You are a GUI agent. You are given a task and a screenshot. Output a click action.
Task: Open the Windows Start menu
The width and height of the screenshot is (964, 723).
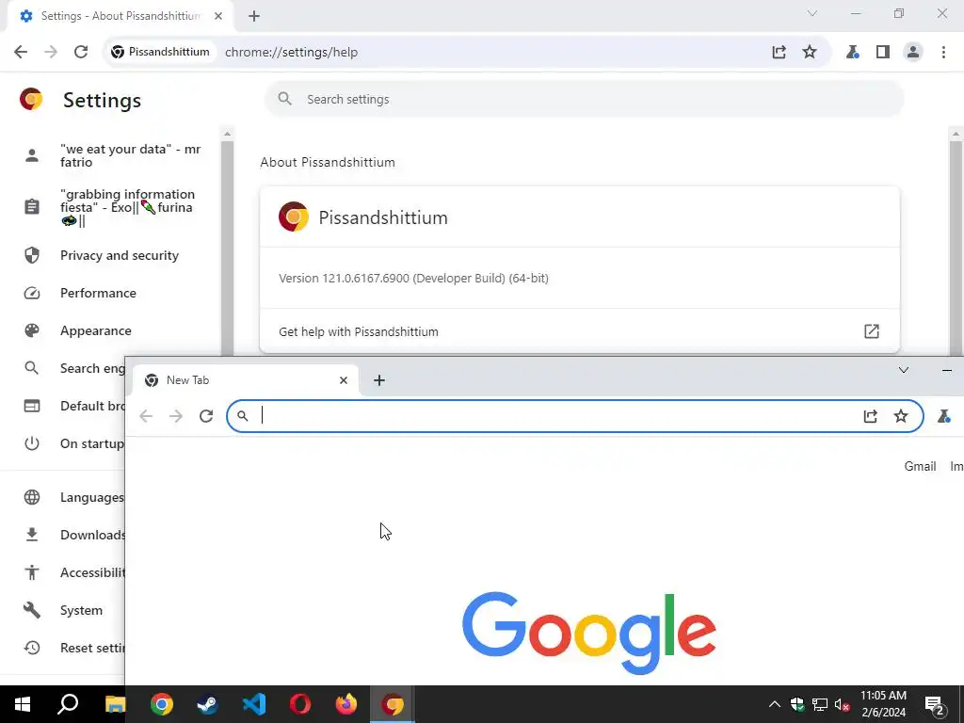pos(23,704)
